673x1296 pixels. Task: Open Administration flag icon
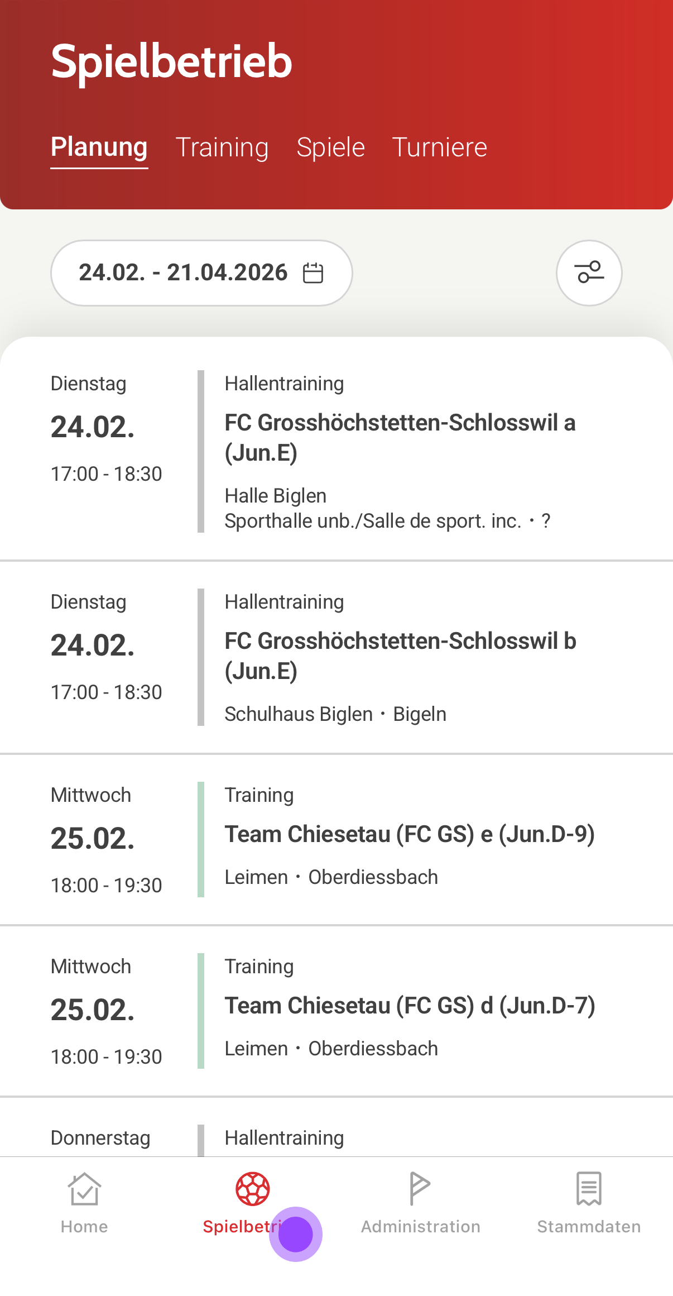coord(420,1189)
